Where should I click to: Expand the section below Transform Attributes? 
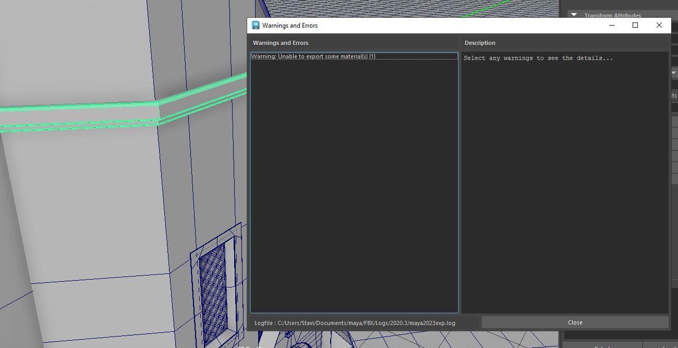click(x=674, y=73)
